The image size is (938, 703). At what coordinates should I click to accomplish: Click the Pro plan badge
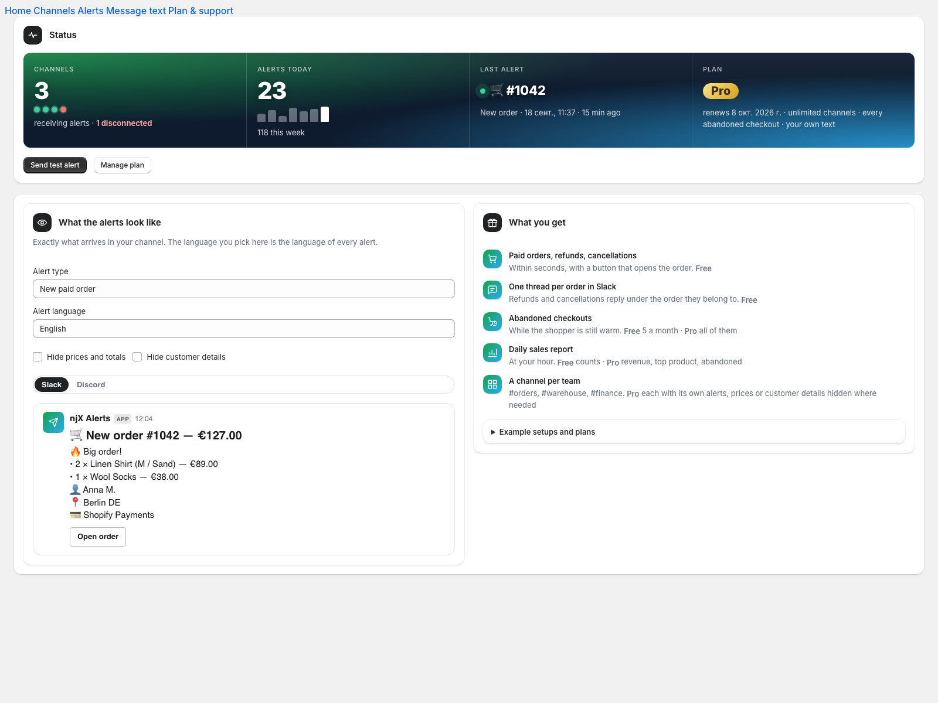pos(721,91)
